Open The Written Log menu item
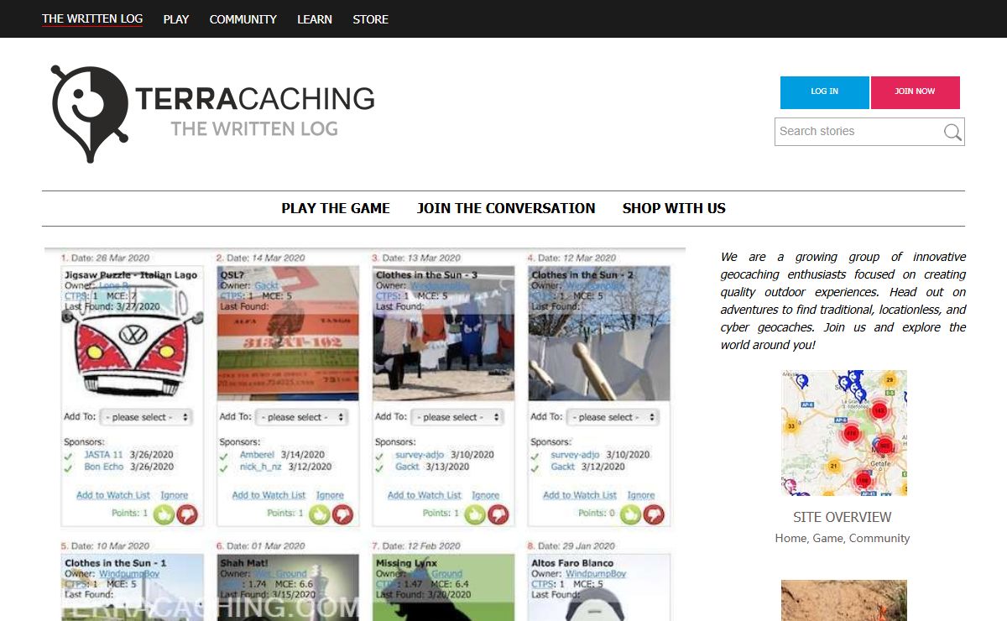This screenshot has width=1007, height=621. (92, 18)
